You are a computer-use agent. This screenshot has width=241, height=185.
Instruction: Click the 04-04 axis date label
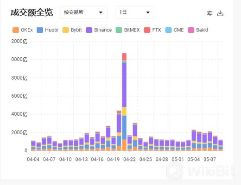pyautogui.click(x=33, y=159)
